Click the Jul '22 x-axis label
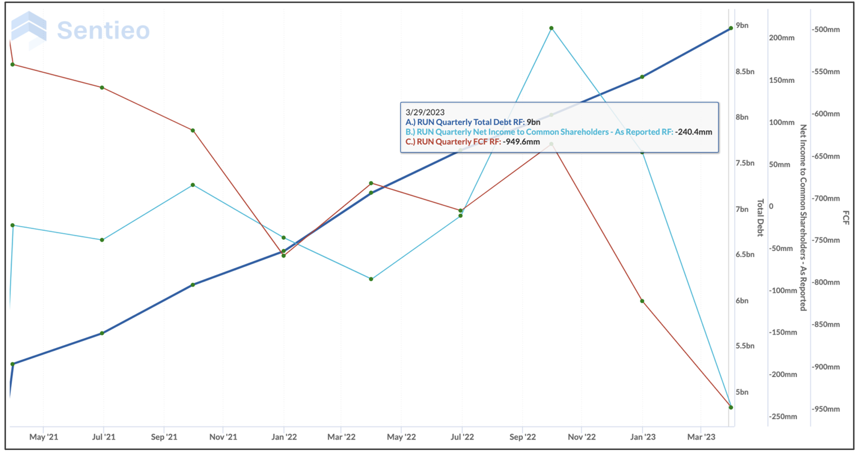 coord(462,437)
